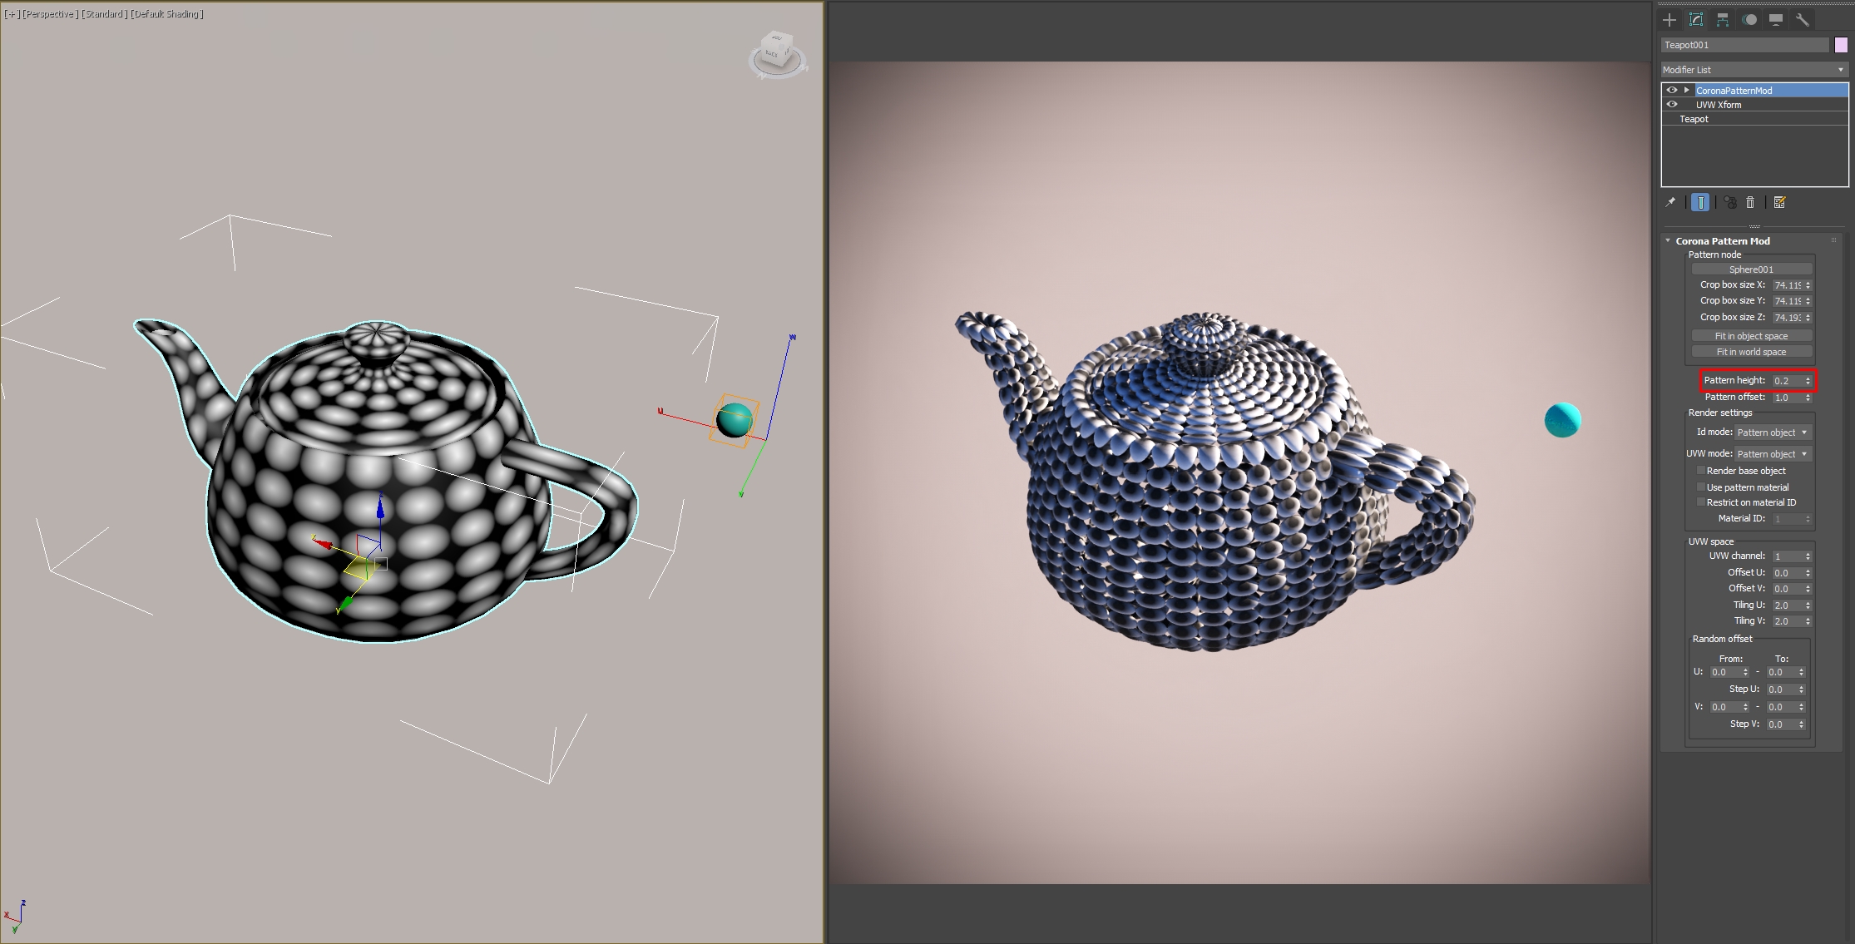This screenshot has height=944, width=1855.
Task: Enable Render base object checkbox
Action: tap(1701, 471)
